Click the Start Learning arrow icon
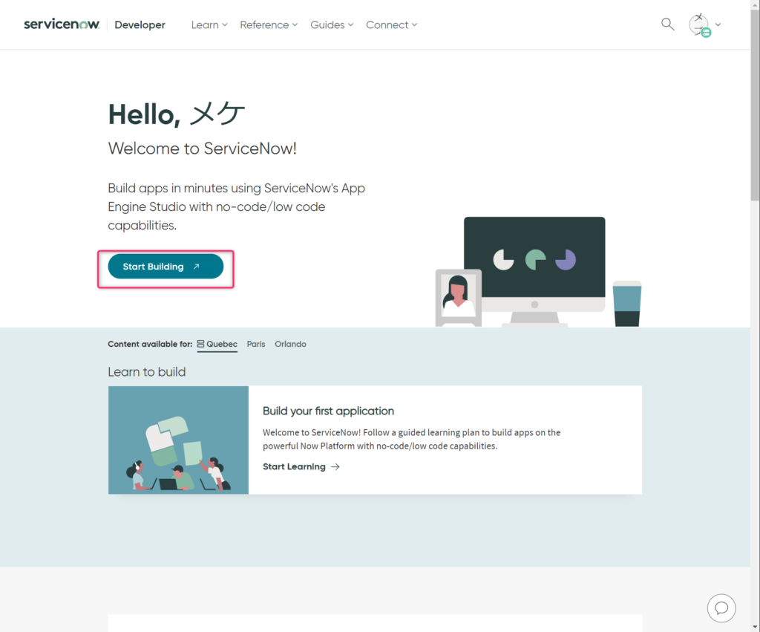Screen dimensions: 760x632 (335, 466)
